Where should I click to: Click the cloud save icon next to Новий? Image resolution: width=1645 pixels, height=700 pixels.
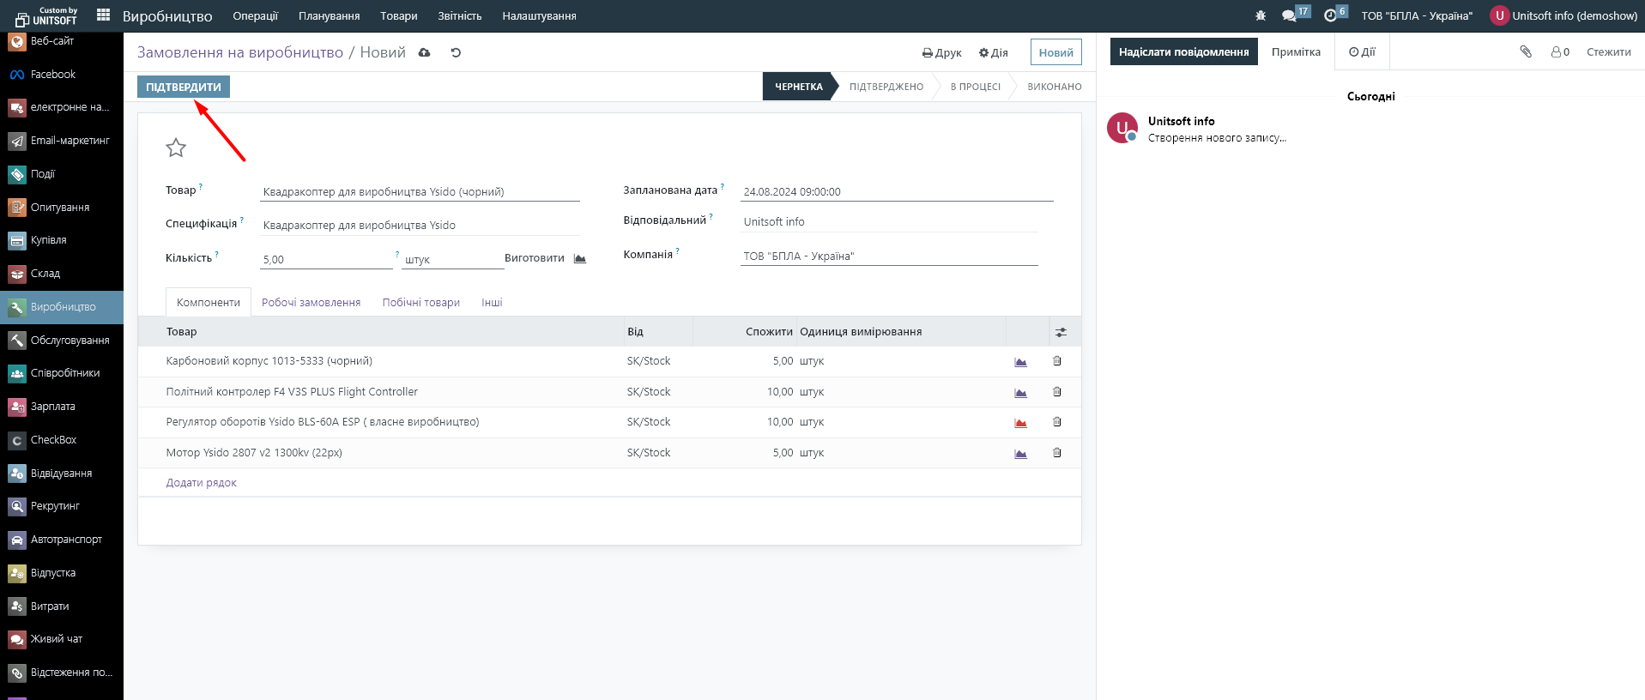[425, 53]
